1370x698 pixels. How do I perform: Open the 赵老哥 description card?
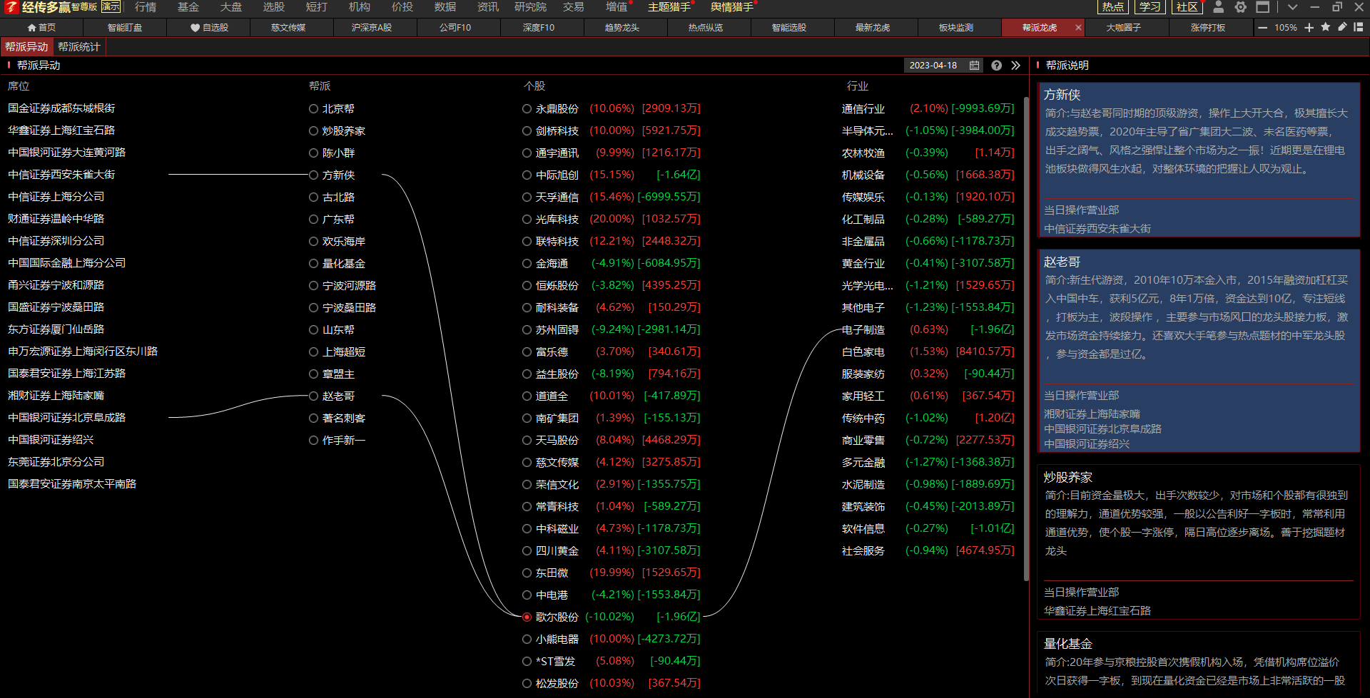[1199, 351]
